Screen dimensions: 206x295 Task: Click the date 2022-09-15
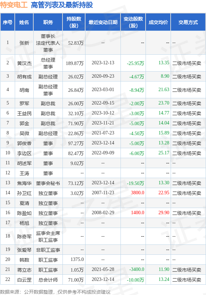(103, 103)
